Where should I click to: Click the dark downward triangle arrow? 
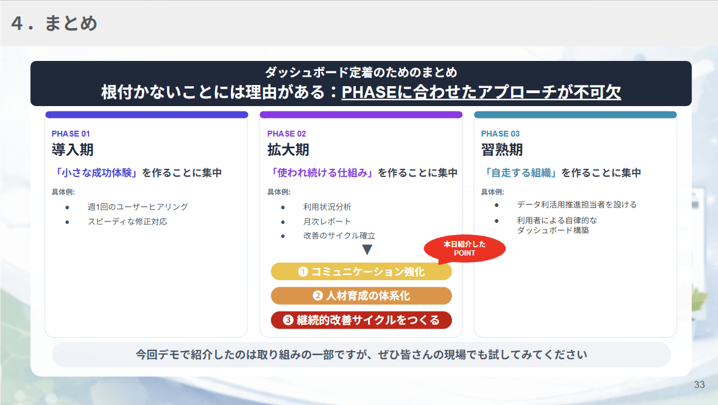coord(367,250)
